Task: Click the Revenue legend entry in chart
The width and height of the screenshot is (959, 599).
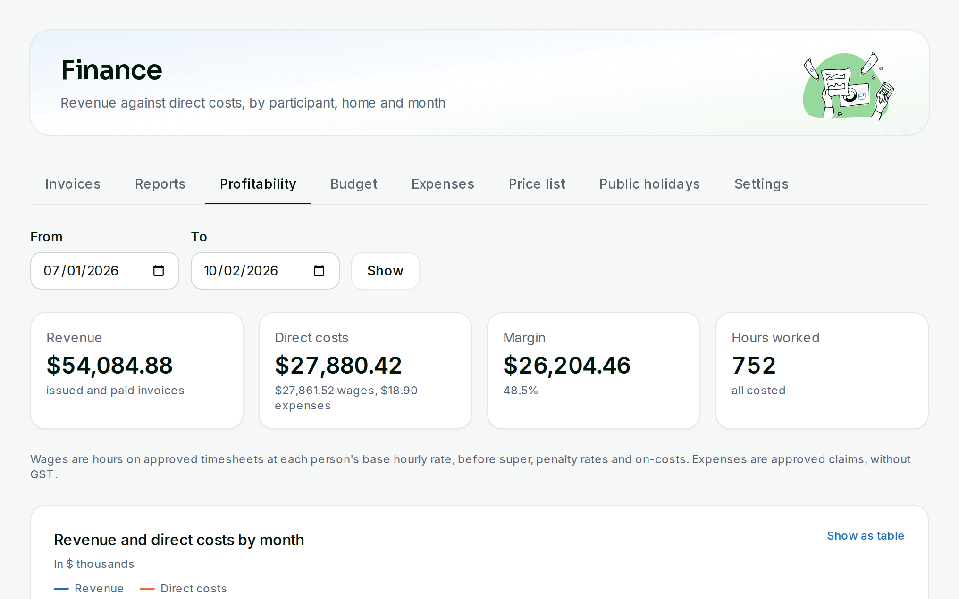Action: [x=89, y=589]
